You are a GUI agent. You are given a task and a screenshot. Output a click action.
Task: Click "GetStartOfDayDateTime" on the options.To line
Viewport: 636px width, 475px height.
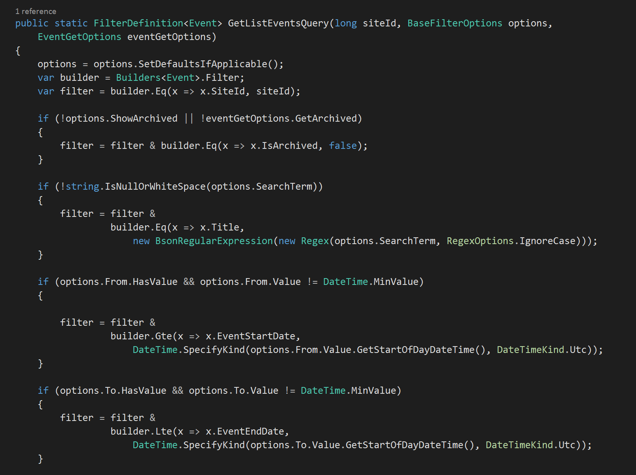click(404, 445)
